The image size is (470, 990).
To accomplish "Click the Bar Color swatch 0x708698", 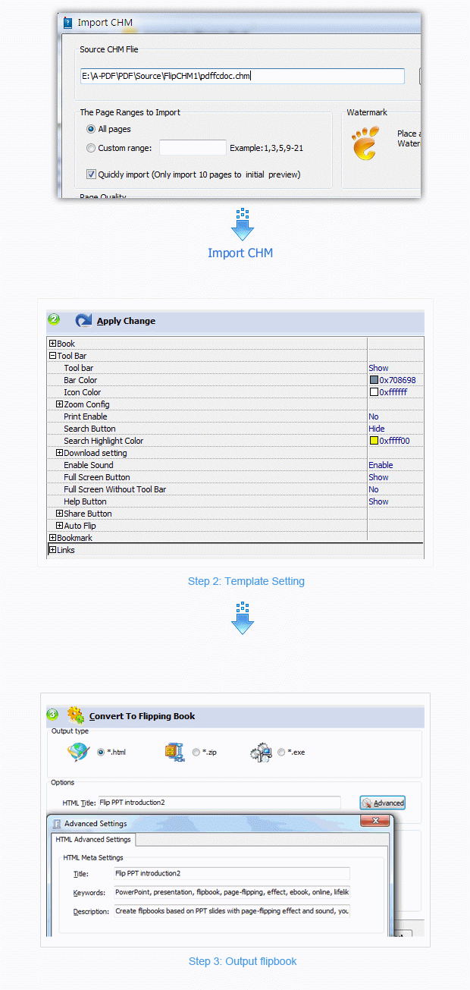I will tap(374, 380).
